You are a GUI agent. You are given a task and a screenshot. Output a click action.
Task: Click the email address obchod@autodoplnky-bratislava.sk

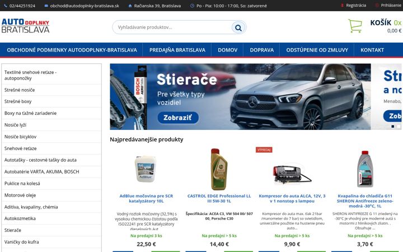85,6
